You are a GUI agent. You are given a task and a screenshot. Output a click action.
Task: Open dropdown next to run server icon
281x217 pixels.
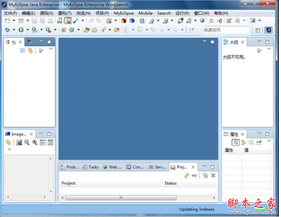[195, 20]
